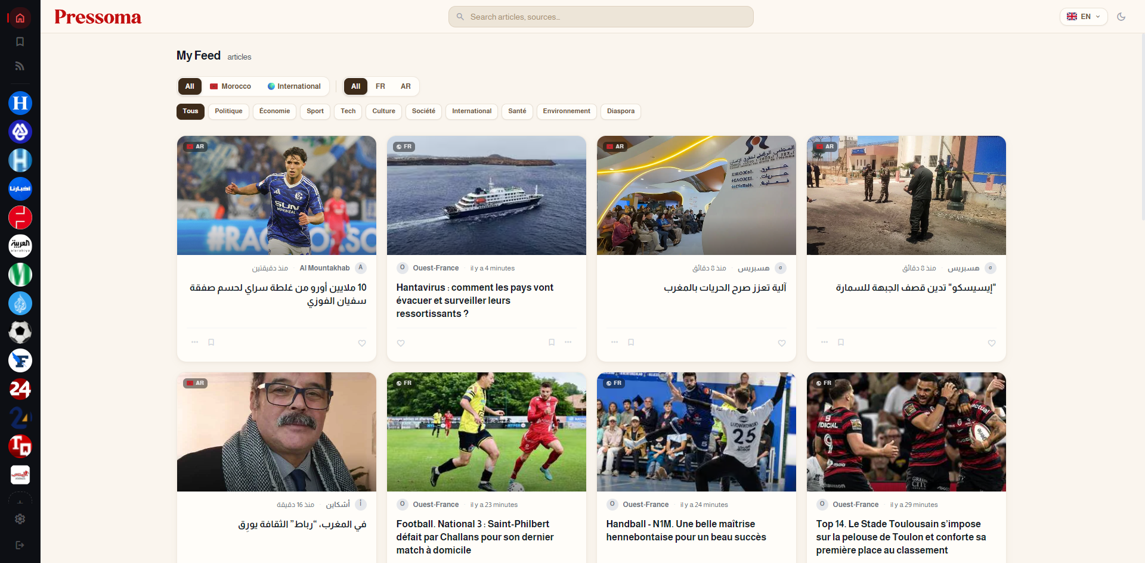
Task: Filter feed to Morocco region
Action: tap(230, 86)
